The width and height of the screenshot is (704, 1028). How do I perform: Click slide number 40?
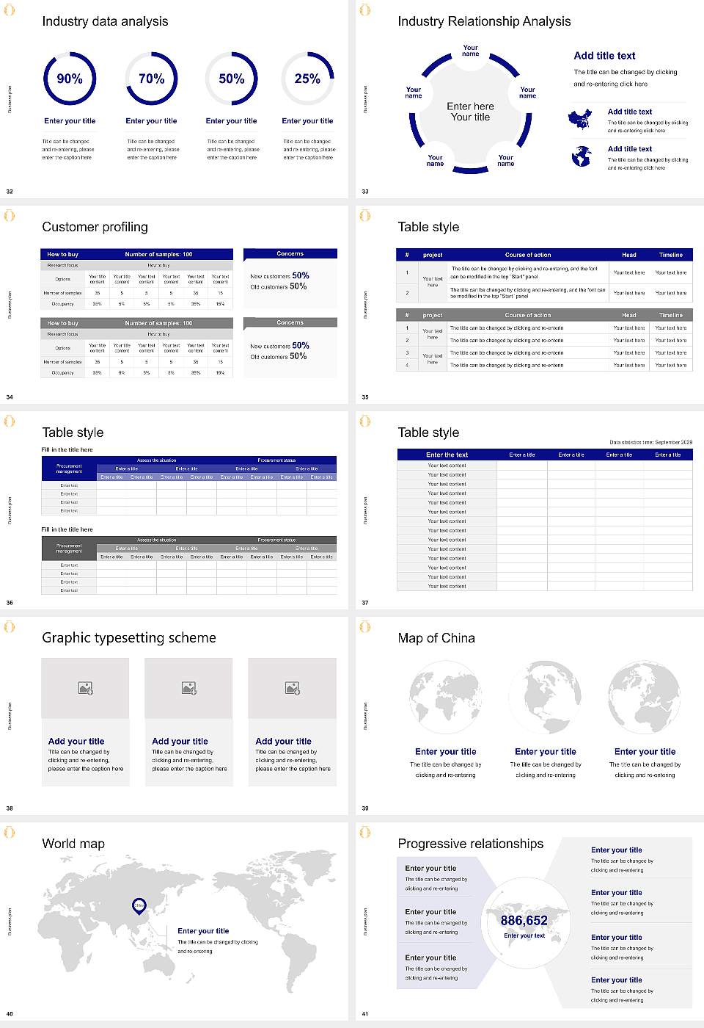point(10,1014)
